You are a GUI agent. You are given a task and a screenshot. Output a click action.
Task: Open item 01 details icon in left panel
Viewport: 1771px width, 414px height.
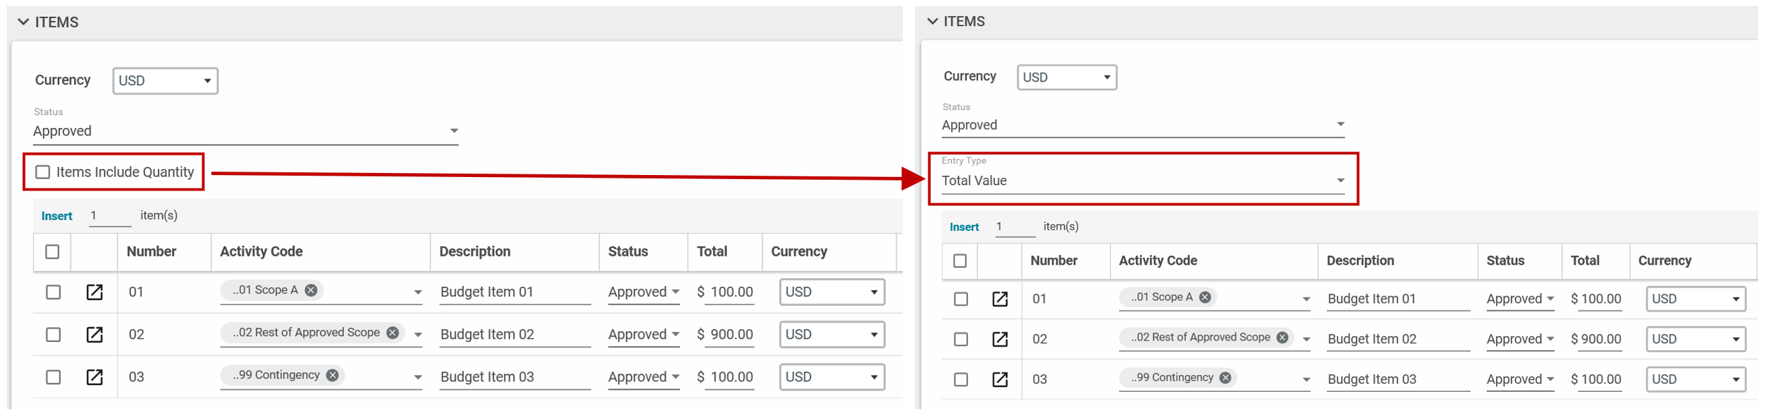point(94,291)
